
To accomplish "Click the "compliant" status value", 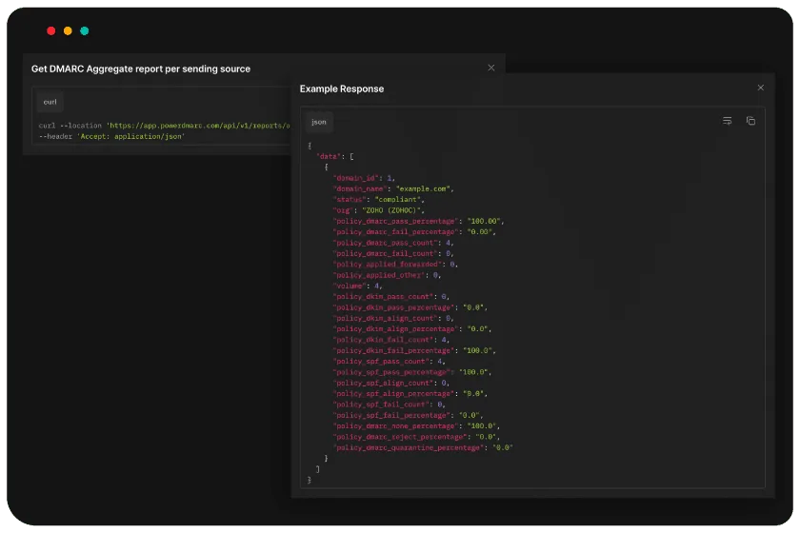I will point(397,200).
